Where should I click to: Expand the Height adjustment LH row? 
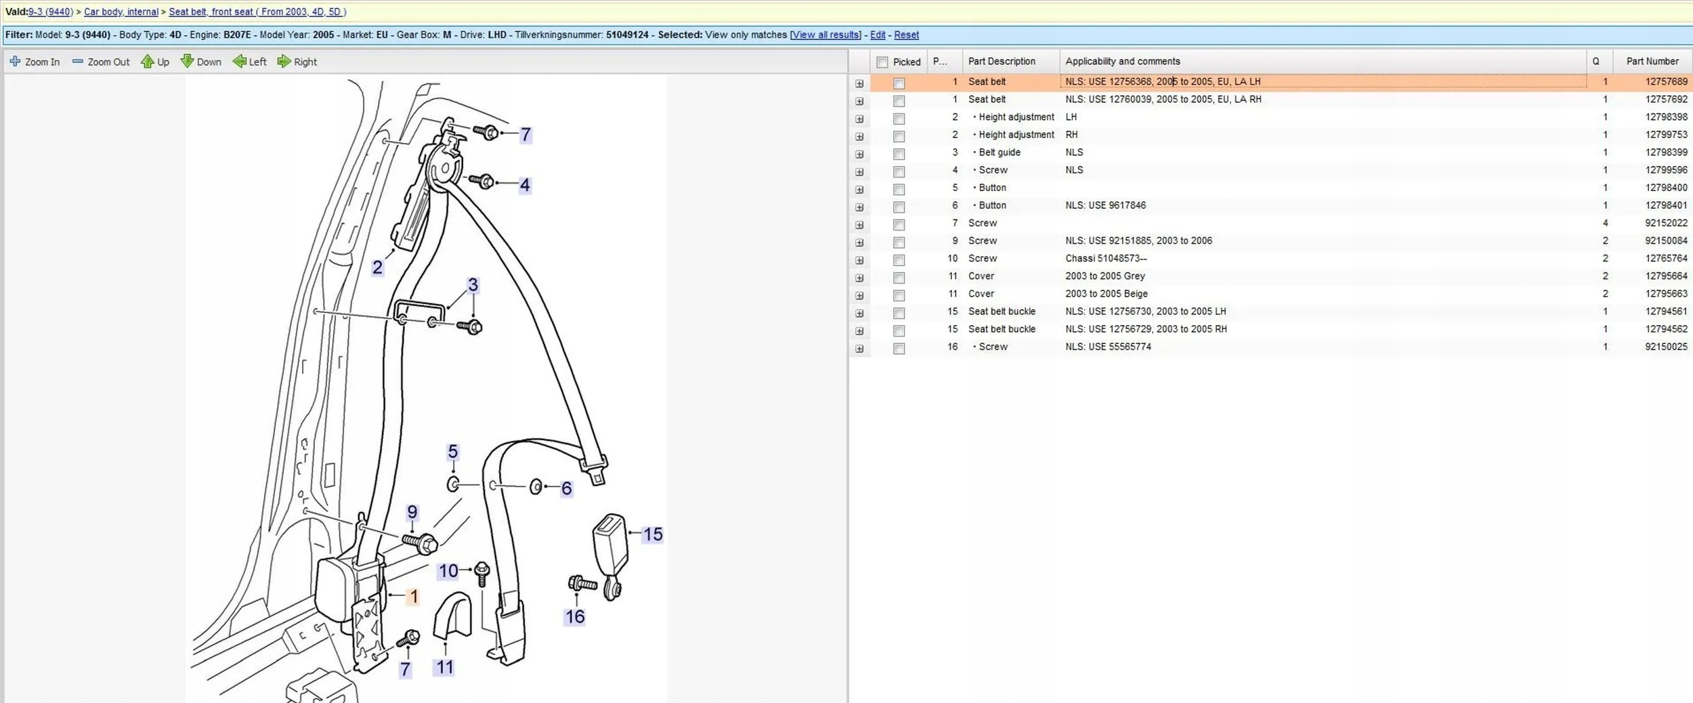[x=859, y=119]
